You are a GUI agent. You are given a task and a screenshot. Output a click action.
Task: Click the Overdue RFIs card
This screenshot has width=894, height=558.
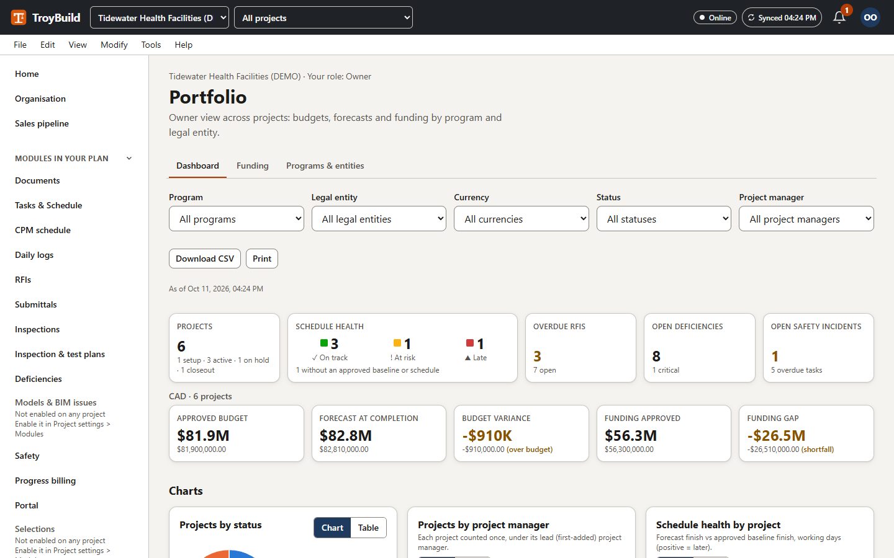[580, 348]
